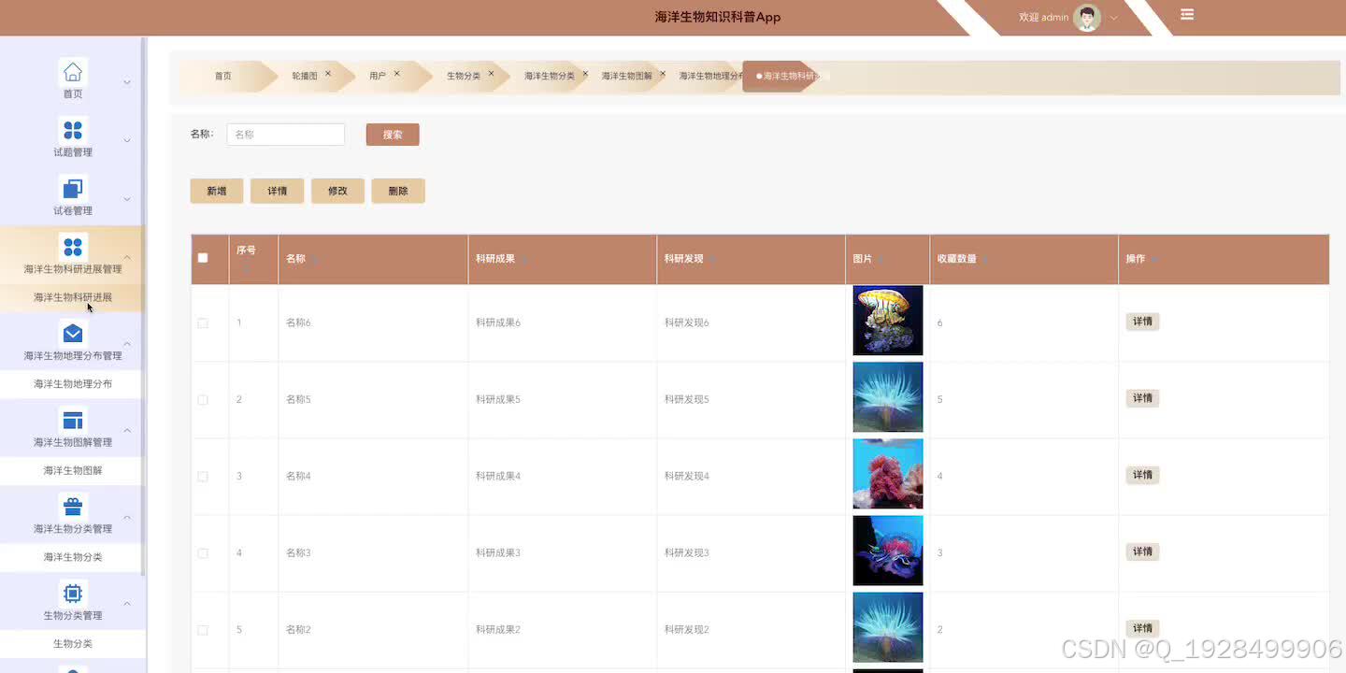
Task: Open the header menu lines icon
Action: pyautogui.click(x=1187, y=15)
